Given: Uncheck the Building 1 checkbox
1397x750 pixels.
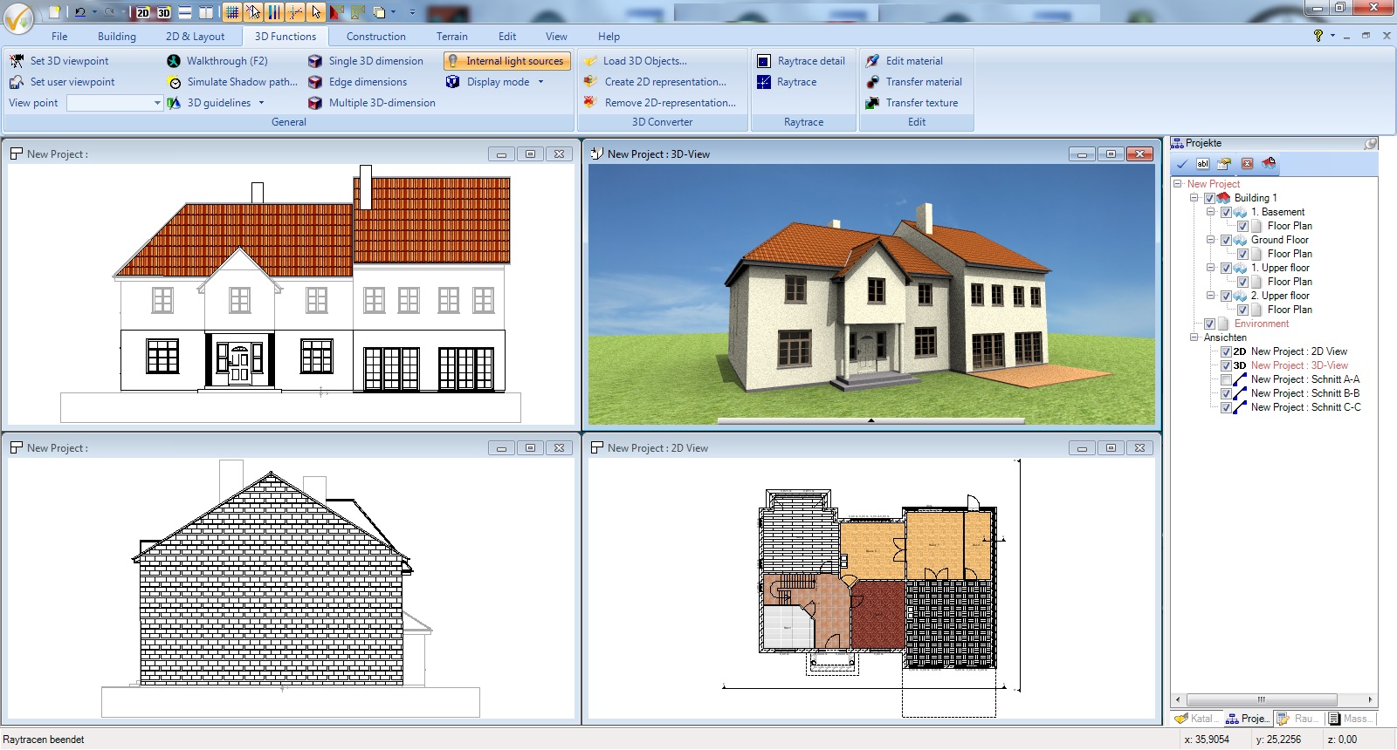Looking at the screenshot, I should (1209, 198).
